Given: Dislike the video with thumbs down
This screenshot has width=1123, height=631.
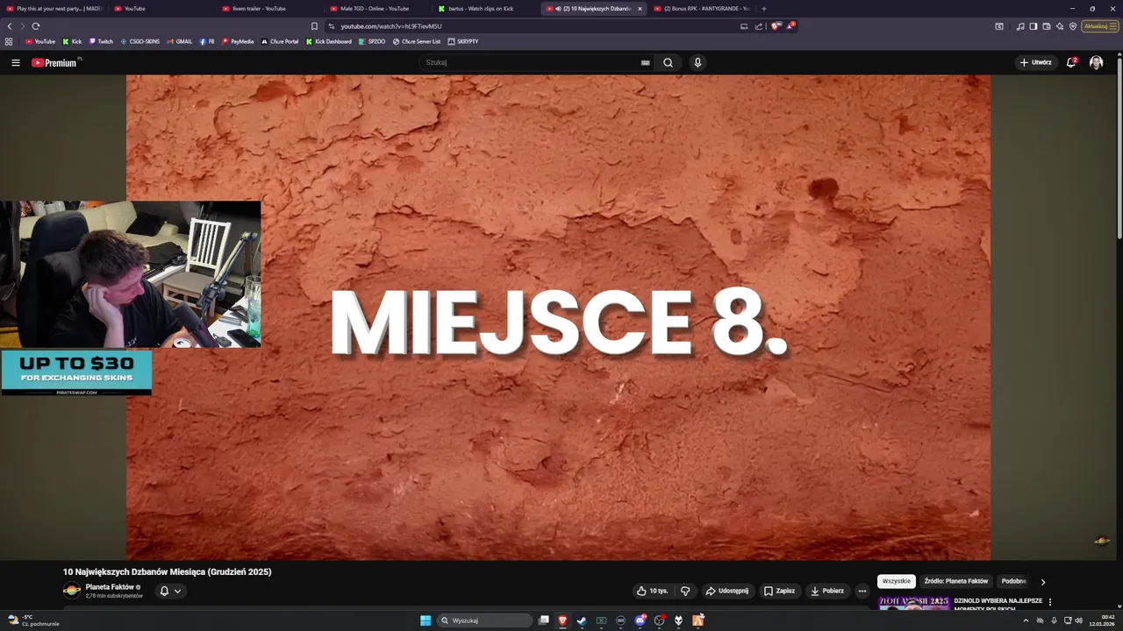Looking at the screenshot, I should (x=685, y=591).
